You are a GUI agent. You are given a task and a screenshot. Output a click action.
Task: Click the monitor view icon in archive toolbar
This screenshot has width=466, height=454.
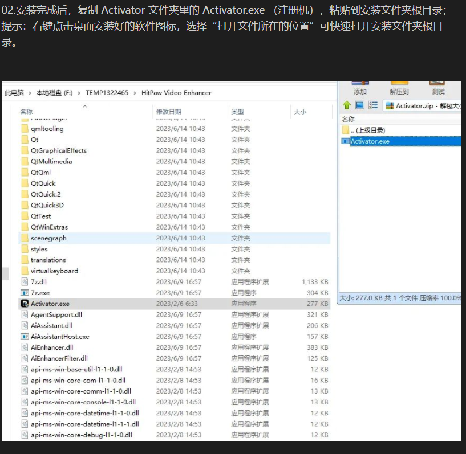(x=360, y=105)
